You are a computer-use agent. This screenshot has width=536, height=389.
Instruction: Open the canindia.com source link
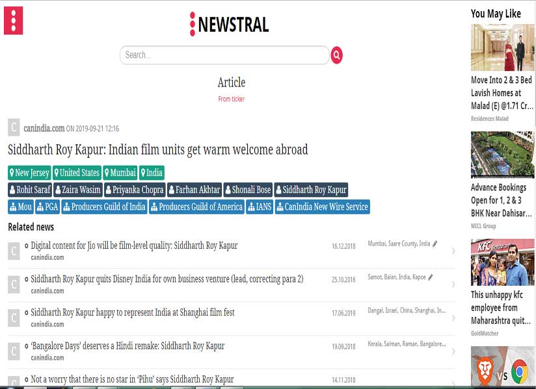pyautogui.click(x=44, y=129)
